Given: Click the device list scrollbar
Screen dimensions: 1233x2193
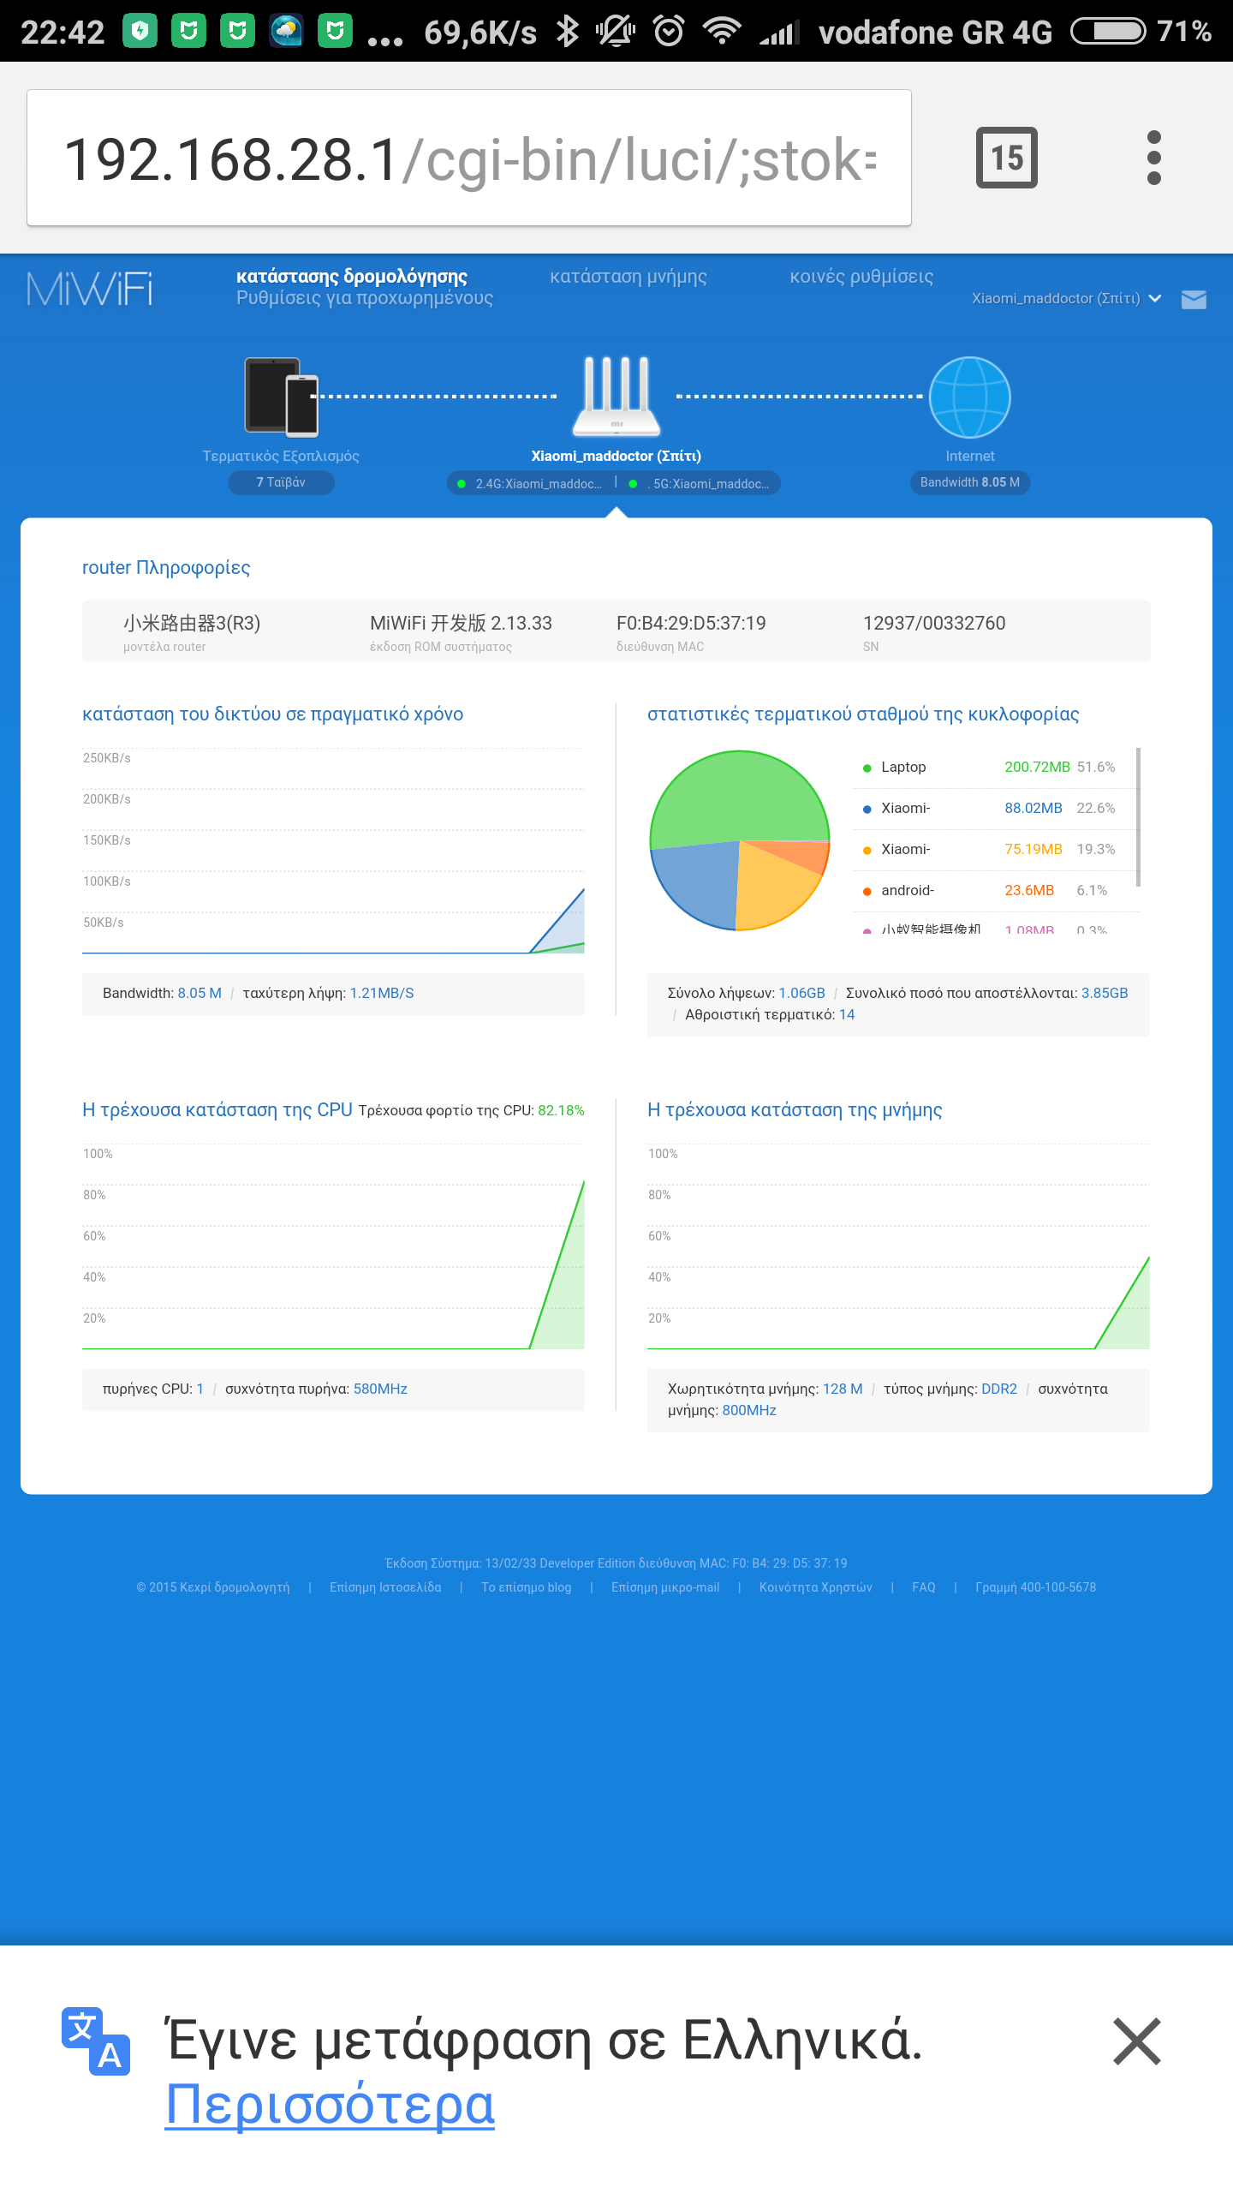Looking at the screenshot, I should 1137,817.
